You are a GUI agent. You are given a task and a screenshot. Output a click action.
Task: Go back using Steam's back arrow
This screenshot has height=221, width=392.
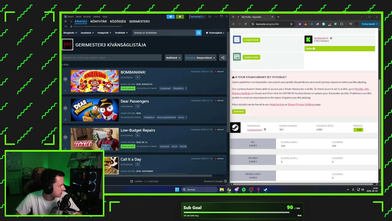pos(66,21)
